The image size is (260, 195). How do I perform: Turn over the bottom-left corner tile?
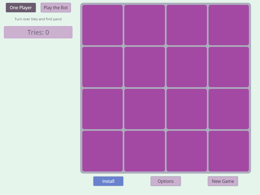pyautogui.click(x=102, y=151)
